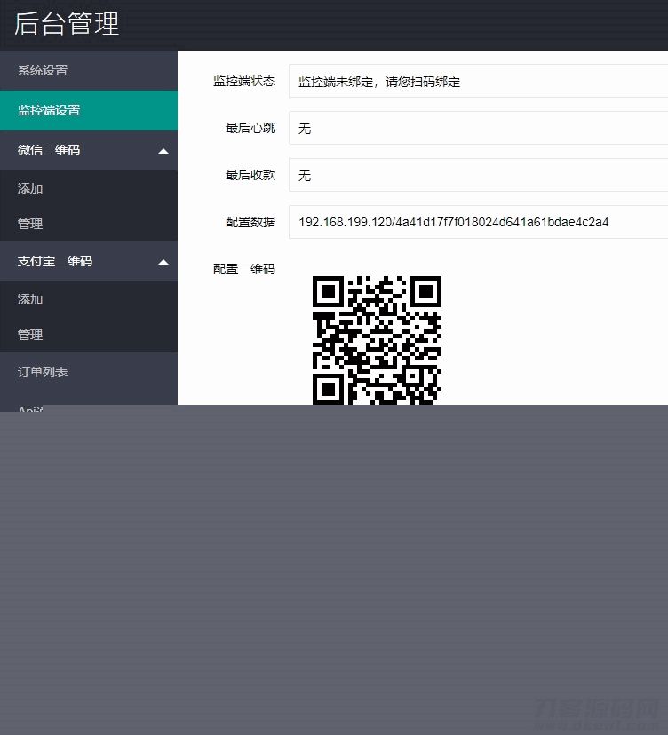Open 添加 under 微信二维码
668x735 pixels.
pos(30,188)
